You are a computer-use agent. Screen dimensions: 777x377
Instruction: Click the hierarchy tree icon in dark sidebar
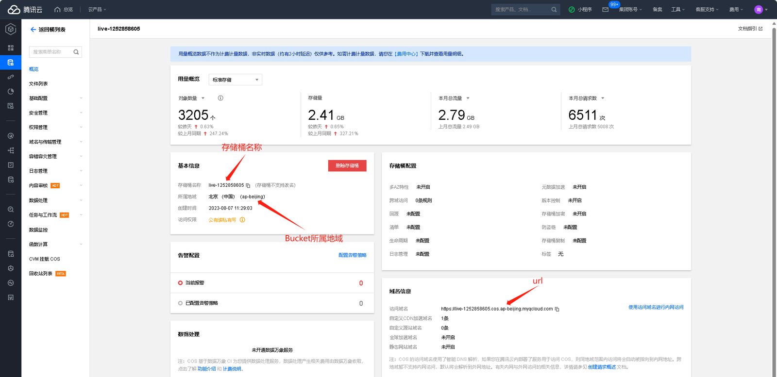11,150
